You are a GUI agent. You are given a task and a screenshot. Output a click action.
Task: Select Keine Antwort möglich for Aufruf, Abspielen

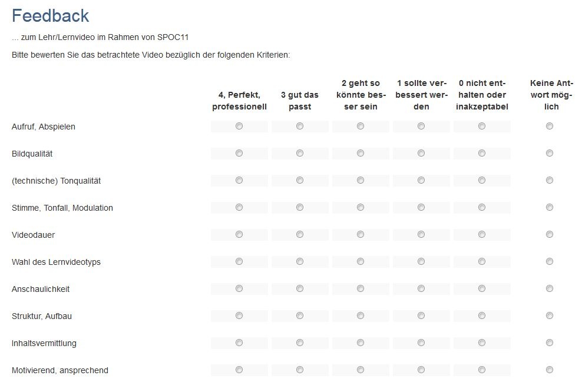(x=550, y=126)
